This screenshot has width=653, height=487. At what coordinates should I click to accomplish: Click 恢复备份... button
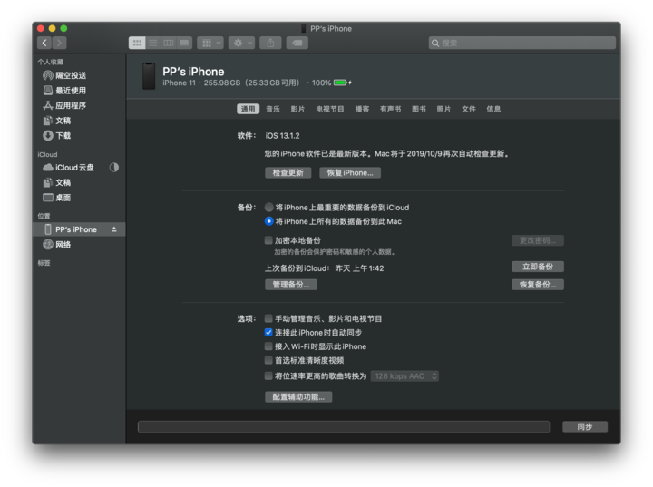point(538,285)
